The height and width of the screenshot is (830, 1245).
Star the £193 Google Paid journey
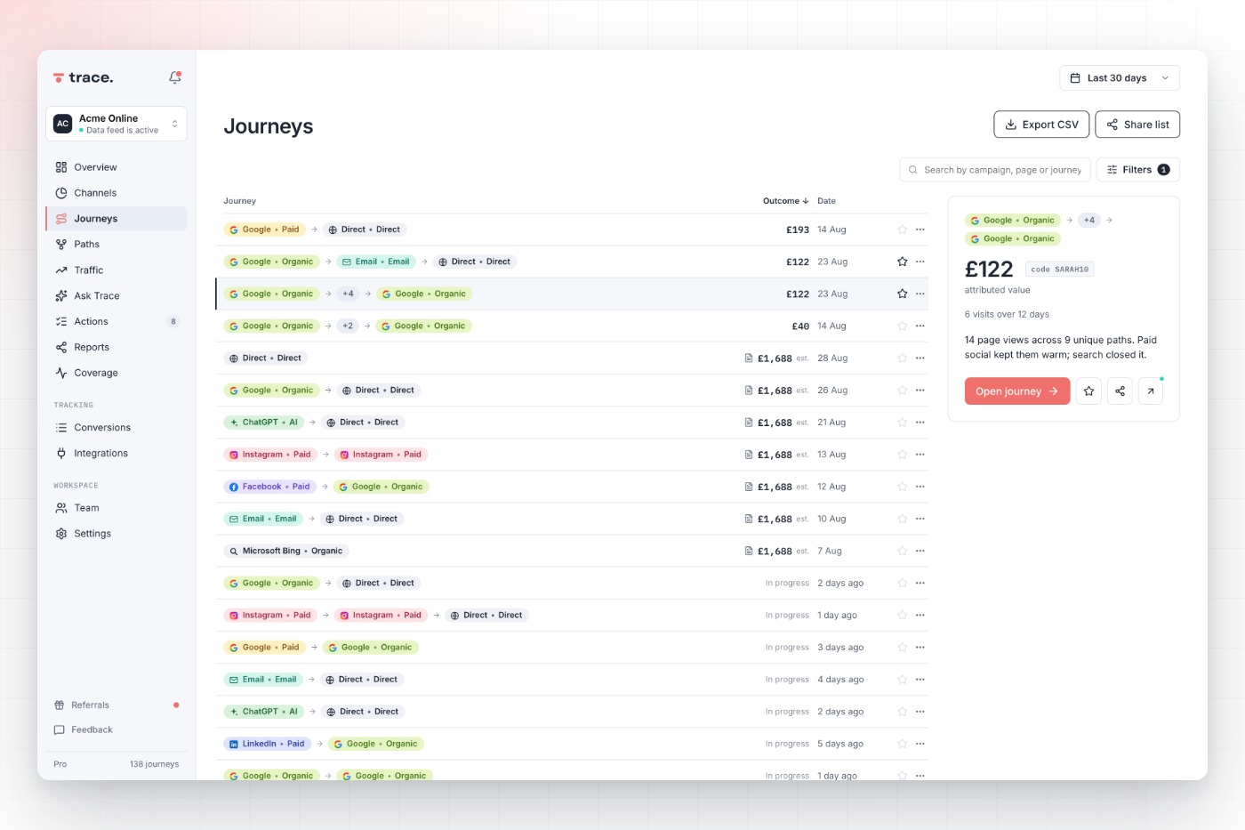click(x=902, y=230)
